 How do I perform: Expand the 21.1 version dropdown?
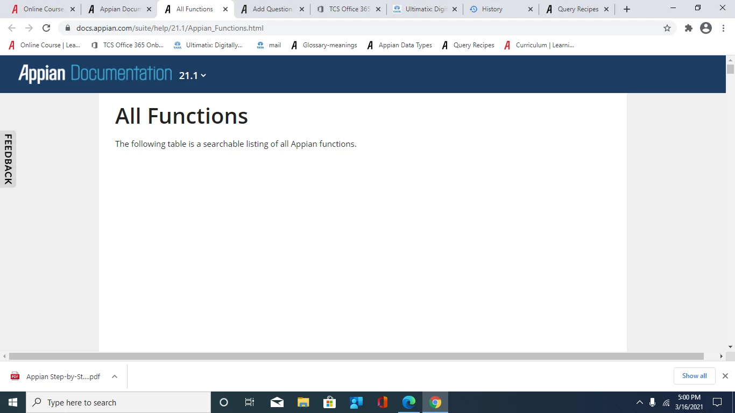(193, 76)
